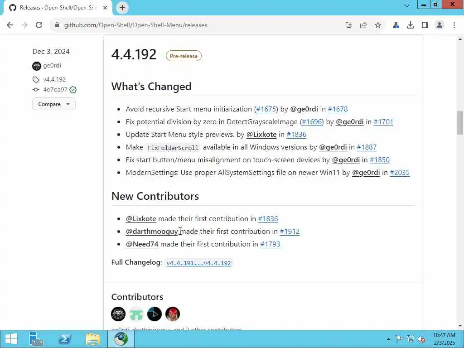464x348 pixels.
Task: Click the tag icon next to v4.4.192
Action: pos(36,80)
